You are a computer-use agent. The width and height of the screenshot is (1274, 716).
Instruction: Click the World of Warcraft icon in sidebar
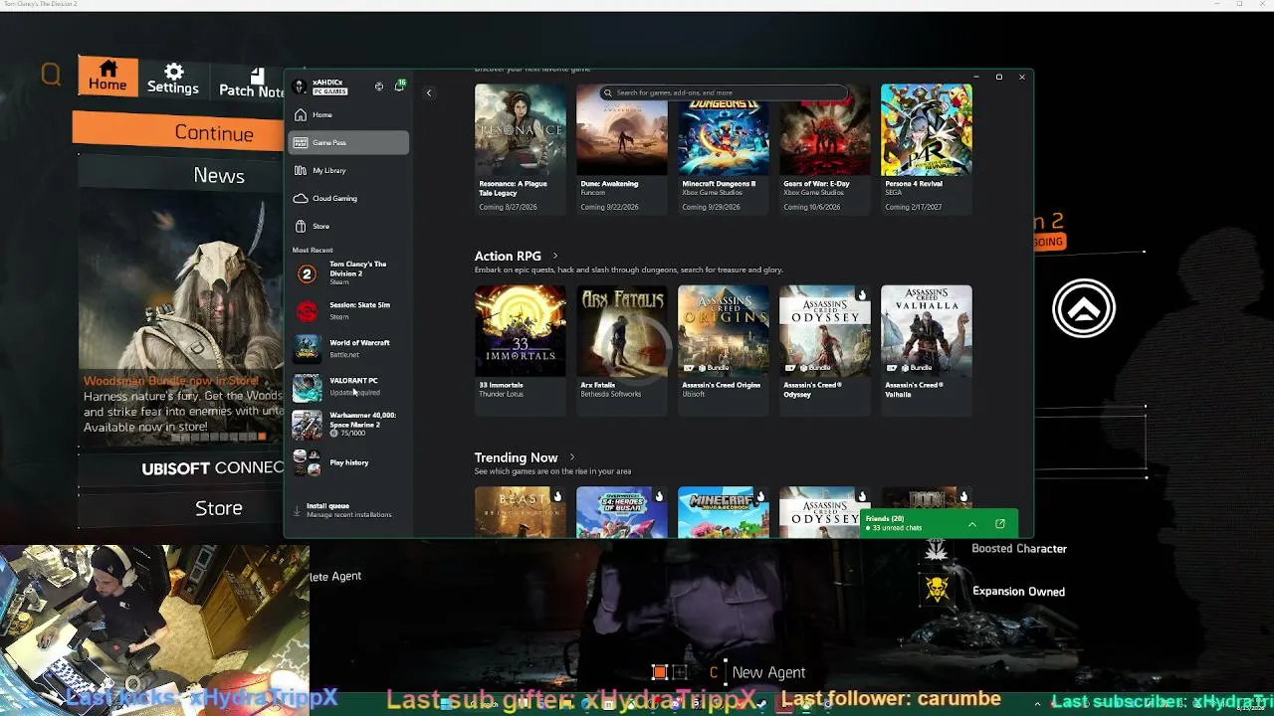tap(307, 348)
